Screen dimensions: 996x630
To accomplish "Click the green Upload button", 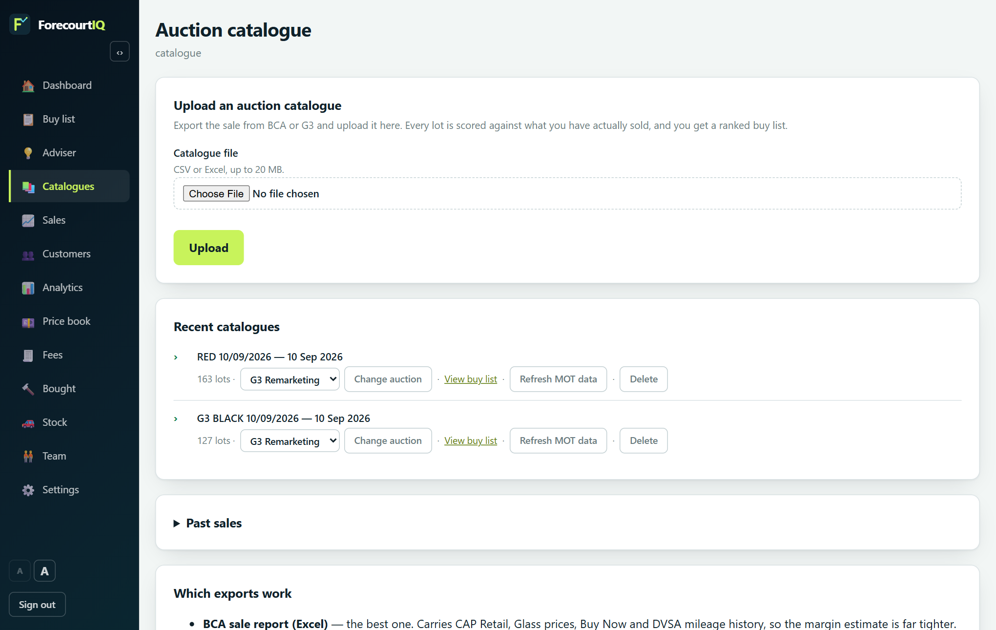I will 208,248.
